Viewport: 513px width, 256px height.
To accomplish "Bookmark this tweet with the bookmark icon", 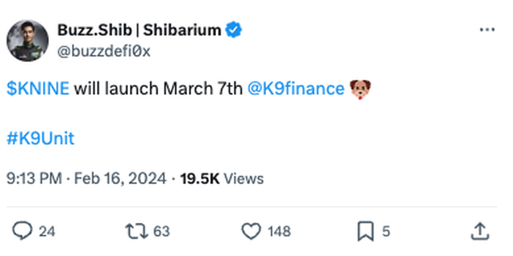I will click(366, 231).
